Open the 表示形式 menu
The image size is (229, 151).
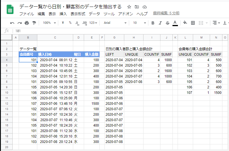[x=78, y=14]
